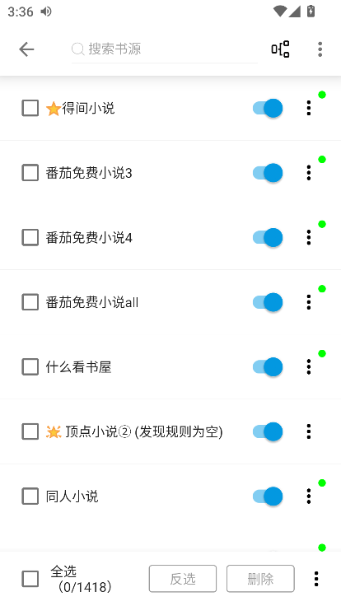Open the bottom bar overflow menu
Screen dimensions: 341x606
316,579
